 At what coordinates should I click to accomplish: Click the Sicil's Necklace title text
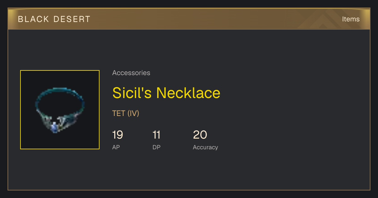coord(166,93)
